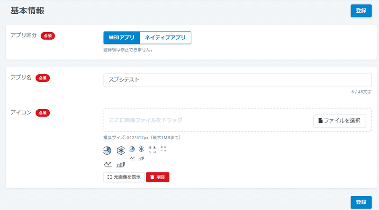This screenshot has width=379, height=210.
Task: Click the アプリ区分 label
Action: coord(23,35)
